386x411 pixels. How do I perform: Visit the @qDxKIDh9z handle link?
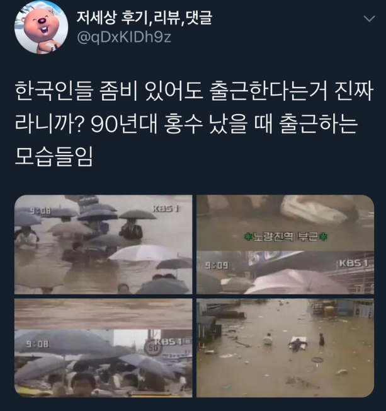(x=124, y=37)
